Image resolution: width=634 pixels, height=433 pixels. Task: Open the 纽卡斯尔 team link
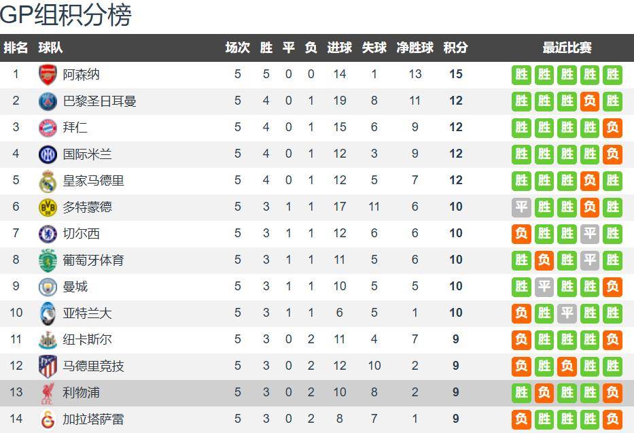pyautogui.click(x=87, y=339)
